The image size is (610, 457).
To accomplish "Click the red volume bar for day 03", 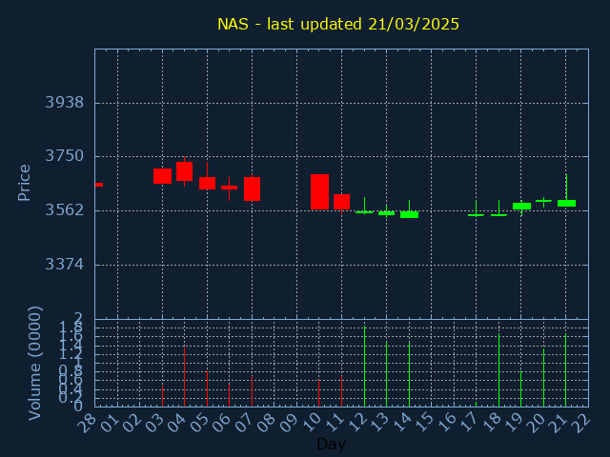I will [x=162, y=396].
